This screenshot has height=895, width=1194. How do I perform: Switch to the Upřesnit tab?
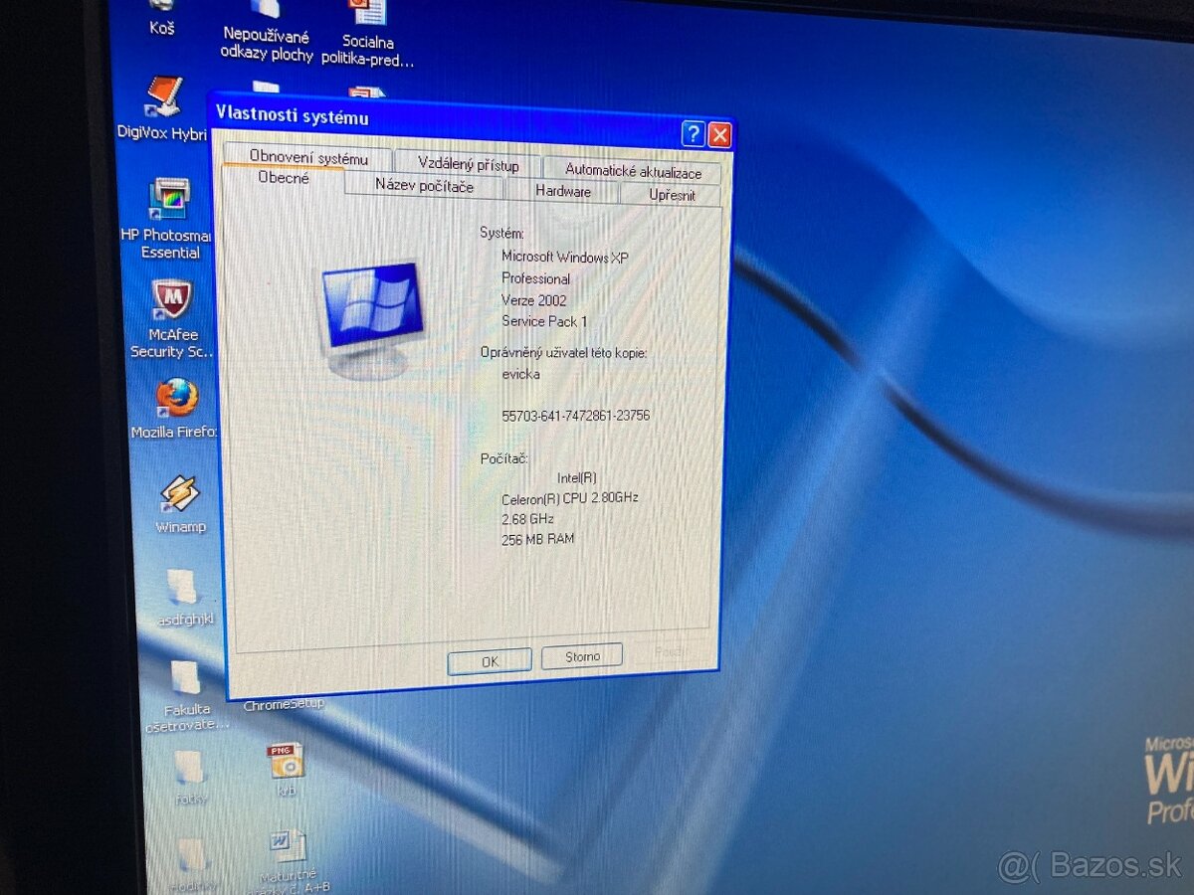tap(671, 195)
